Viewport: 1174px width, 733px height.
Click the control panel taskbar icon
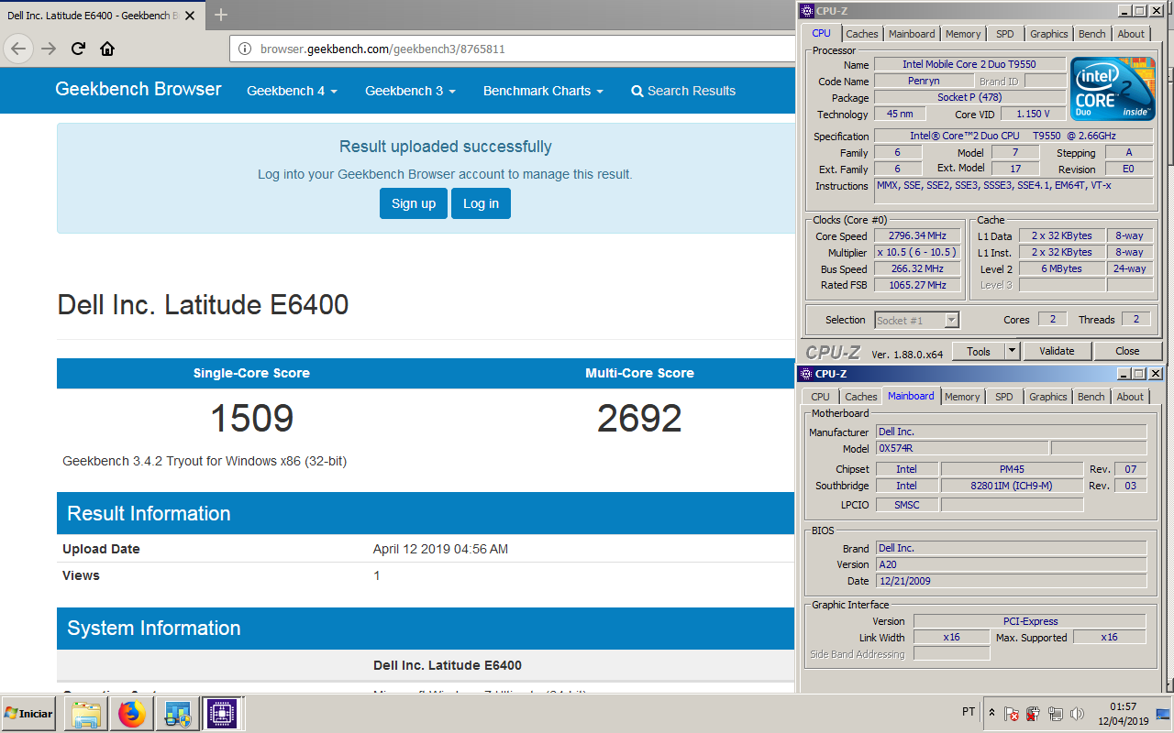pos(176,714)
